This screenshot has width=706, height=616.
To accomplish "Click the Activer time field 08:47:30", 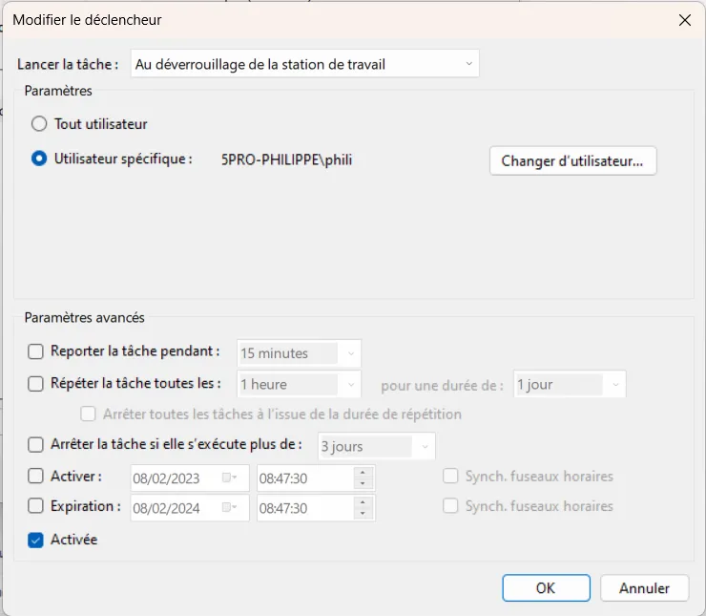I will pos(305,478).
